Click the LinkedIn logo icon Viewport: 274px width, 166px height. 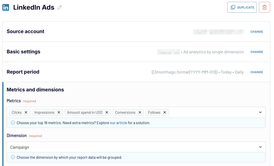pos(6,7)
